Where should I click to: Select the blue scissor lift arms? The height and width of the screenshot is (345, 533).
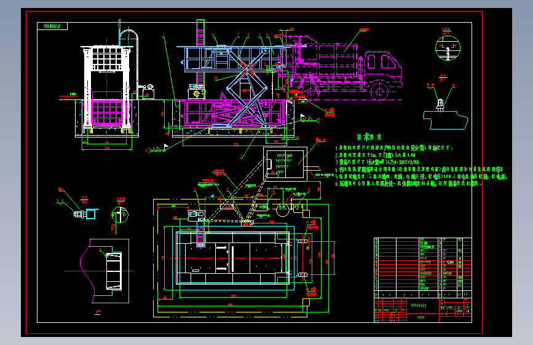(x=247, y=89)
